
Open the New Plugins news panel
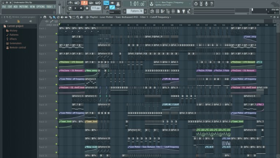(172, 4)
